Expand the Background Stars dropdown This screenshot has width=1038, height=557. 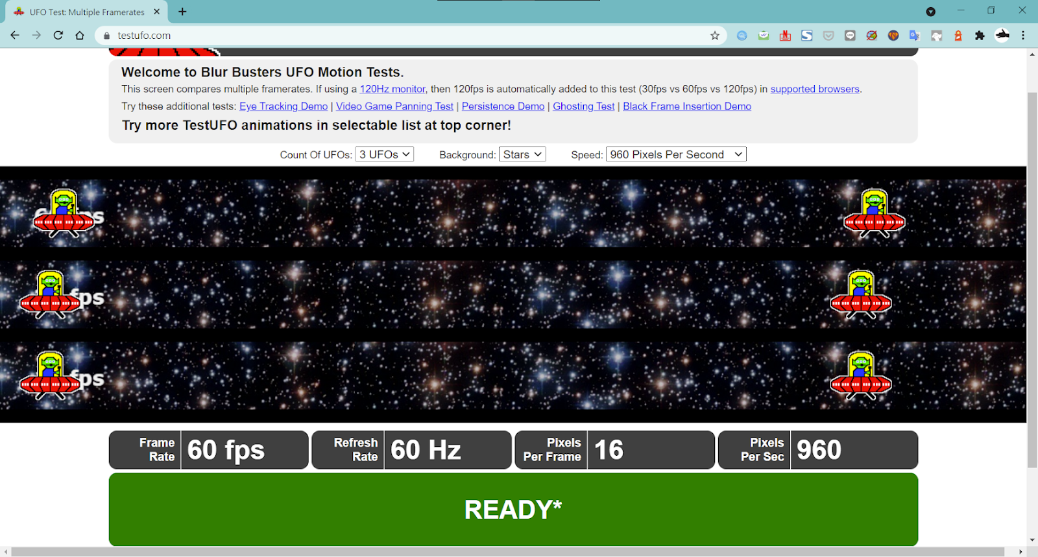pos(522,154)
